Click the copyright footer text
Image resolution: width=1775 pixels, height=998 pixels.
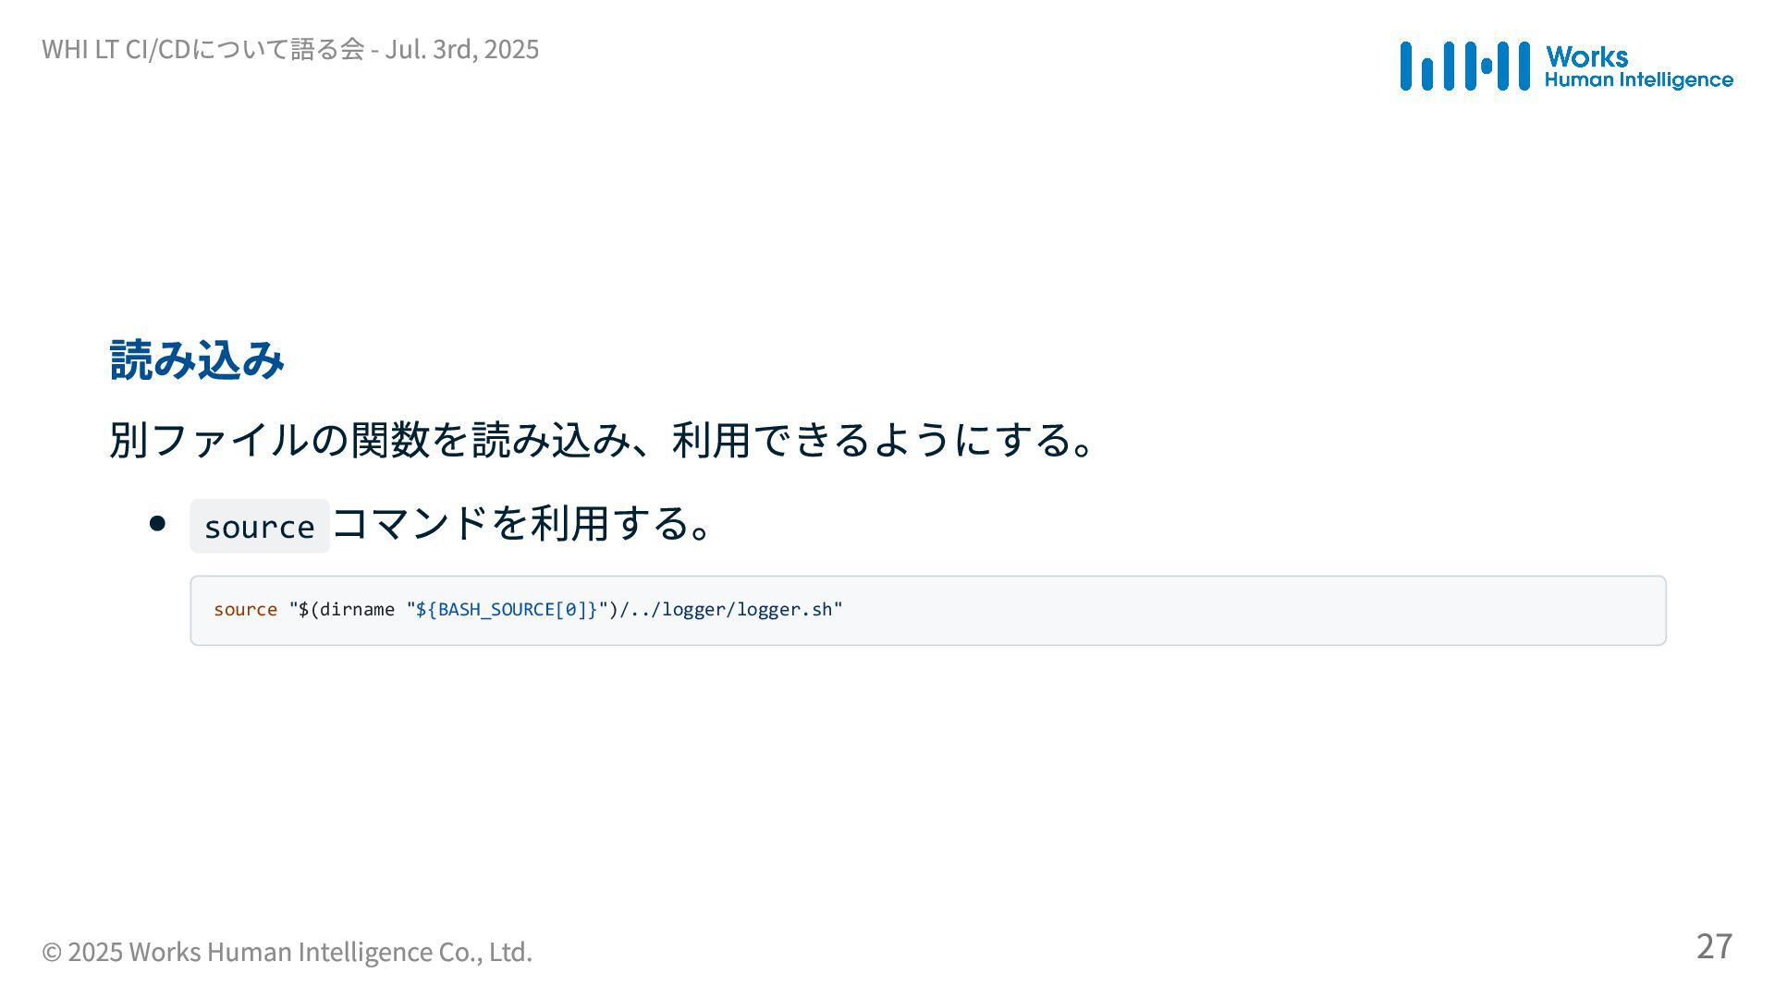(287, 952)
